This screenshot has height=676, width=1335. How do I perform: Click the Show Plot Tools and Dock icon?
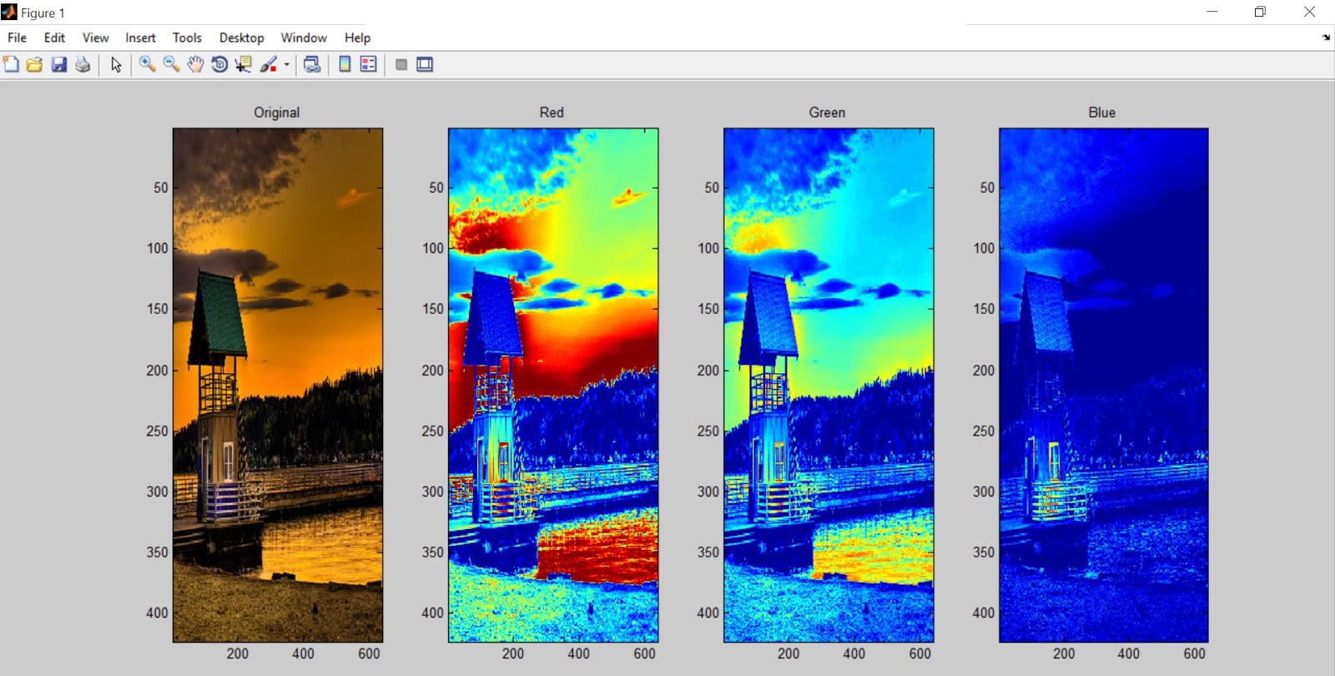pos(425,64)
